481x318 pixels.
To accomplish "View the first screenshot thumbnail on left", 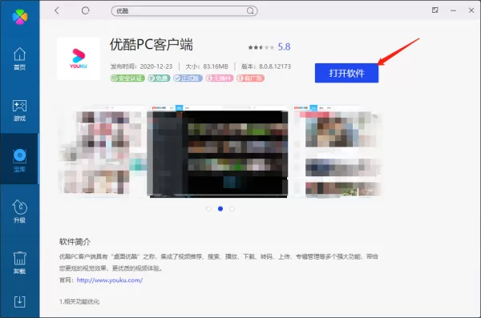I will [102, 152].
